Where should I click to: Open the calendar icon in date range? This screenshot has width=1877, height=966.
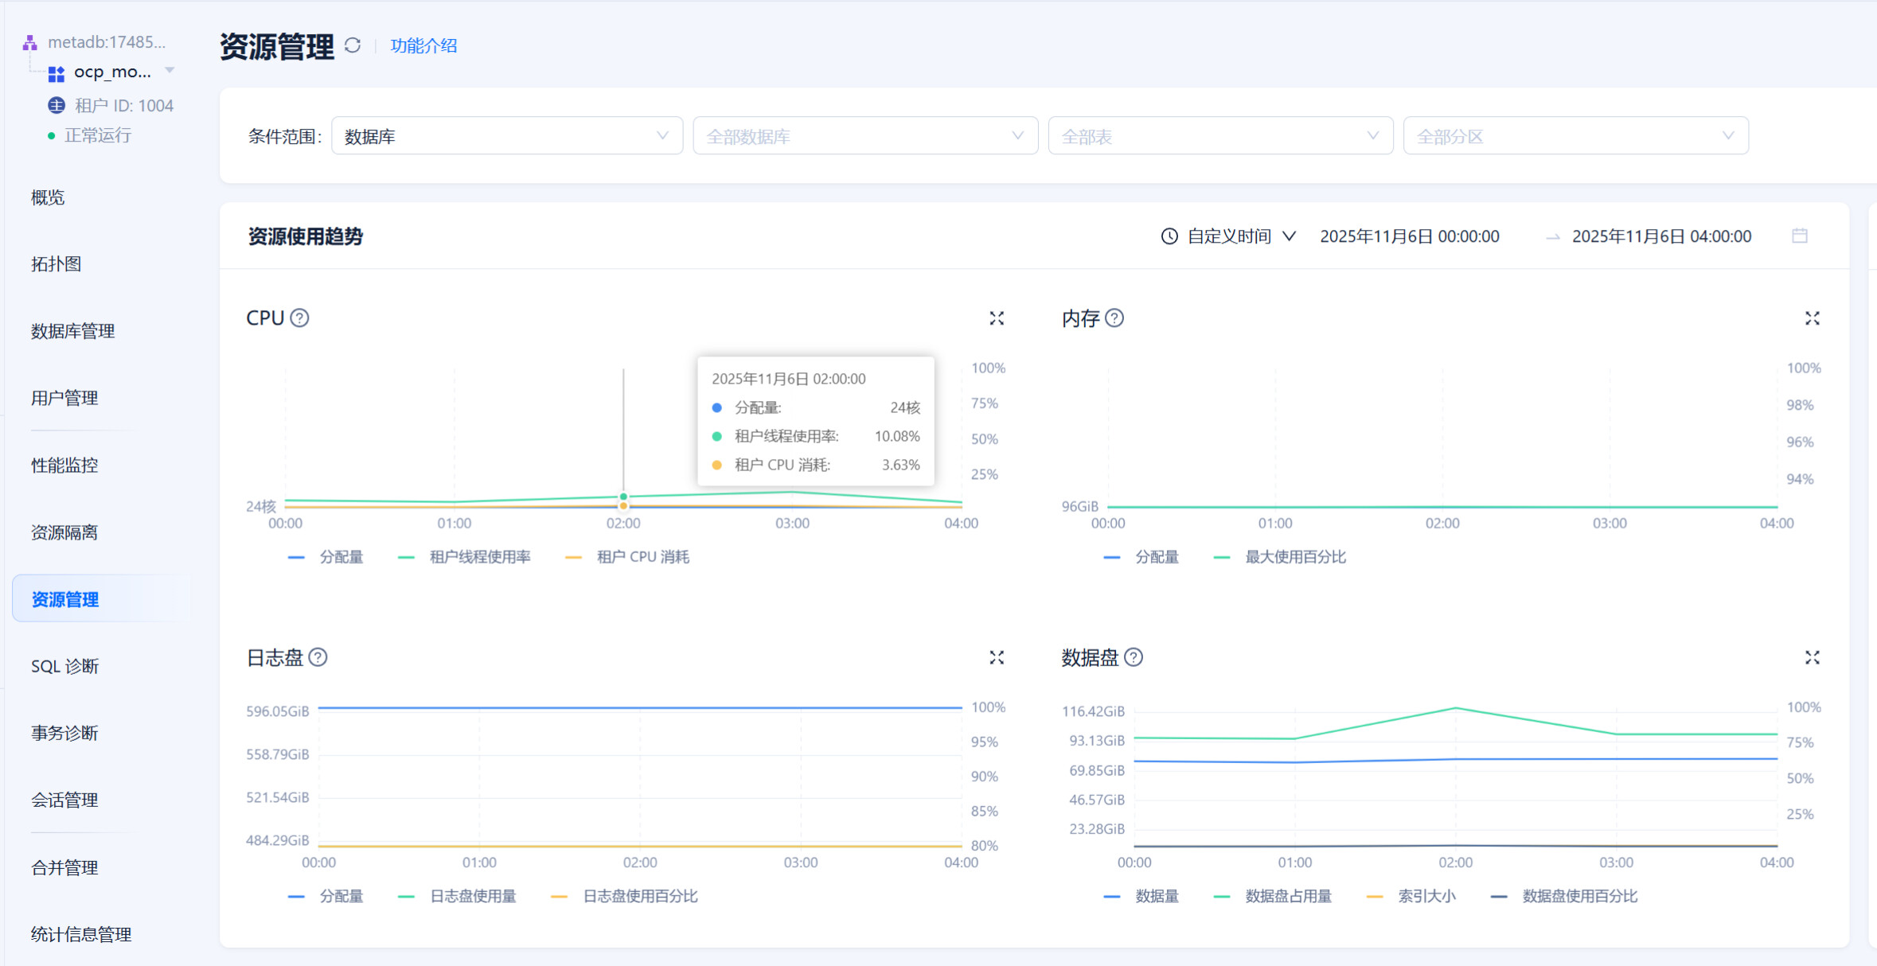tap(1799, 236)
